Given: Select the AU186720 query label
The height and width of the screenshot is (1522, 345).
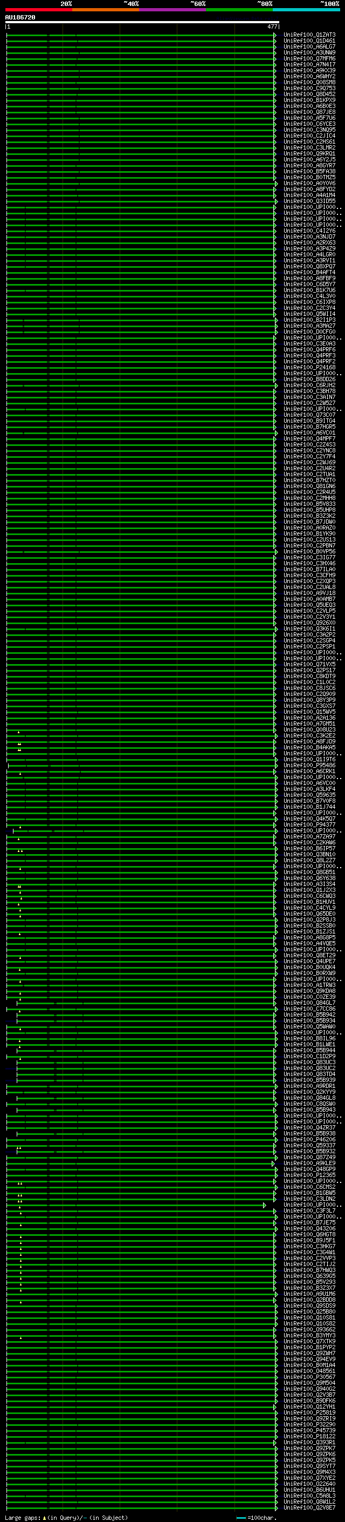Looking at the screenshot, I should coord(20,18).
